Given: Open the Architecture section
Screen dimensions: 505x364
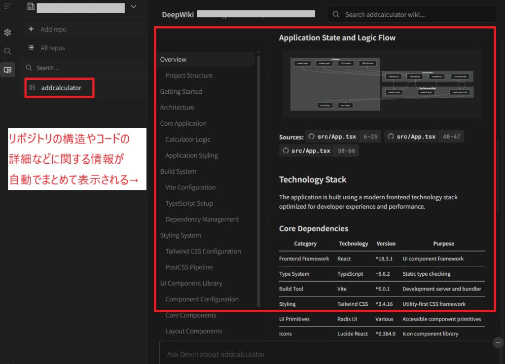Looking at the screenshot, I should pyautogui.click(x=177, y=107).
